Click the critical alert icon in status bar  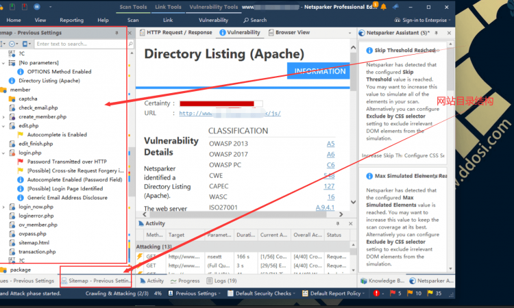tap(376, 294)
